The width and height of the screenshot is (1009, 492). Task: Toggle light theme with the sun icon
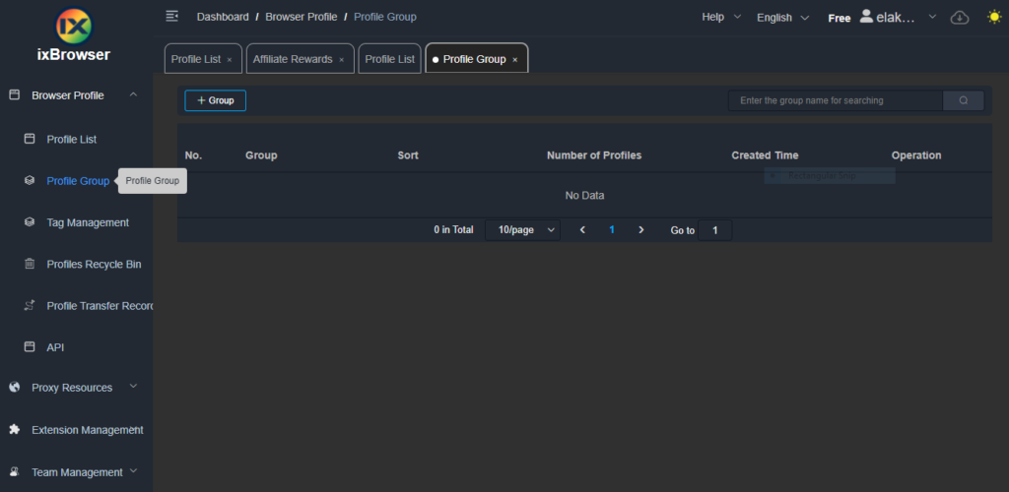(x=993, y=17)
